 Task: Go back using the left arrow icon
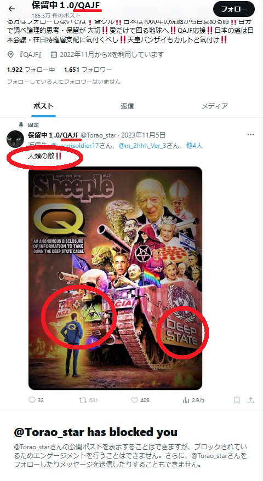[x=12, y=9]
